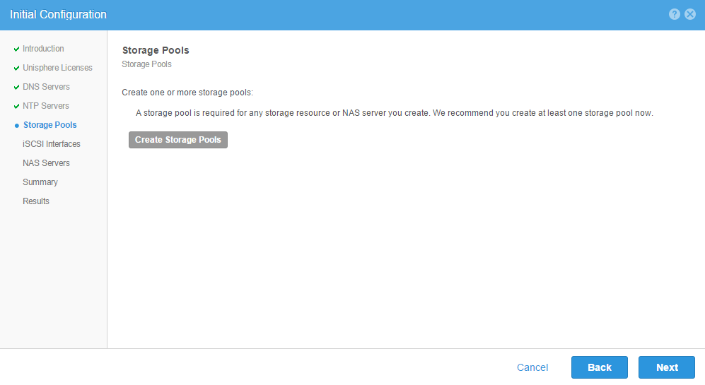Click the Unisphere Licenses checkmark icon
This screenshot has height=385, width=705.
[17, 69]
